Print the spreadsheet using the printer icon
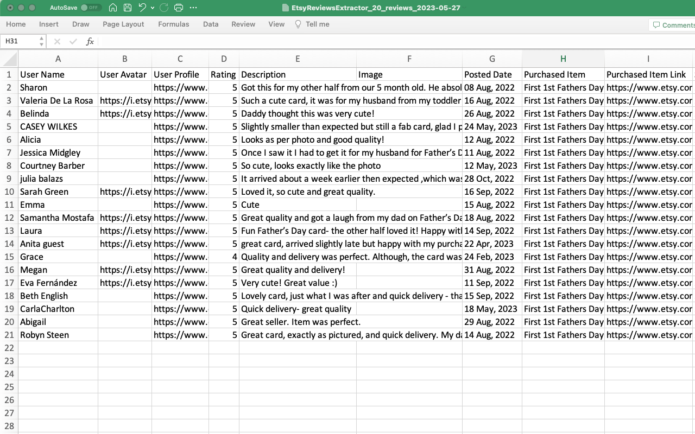Image resolution: width=695 pixels, height=434 pixels. coord(179,8)
